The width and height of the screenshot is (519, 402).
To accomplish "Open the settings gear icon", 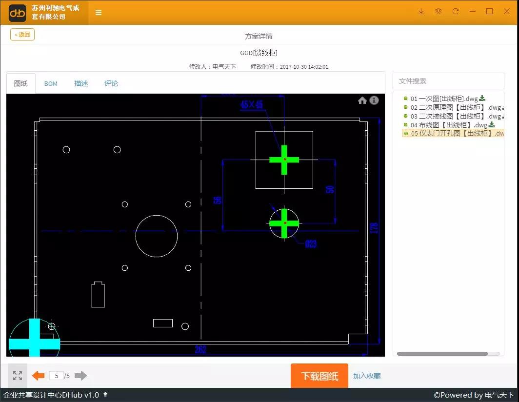I will (x=438, y=12).
